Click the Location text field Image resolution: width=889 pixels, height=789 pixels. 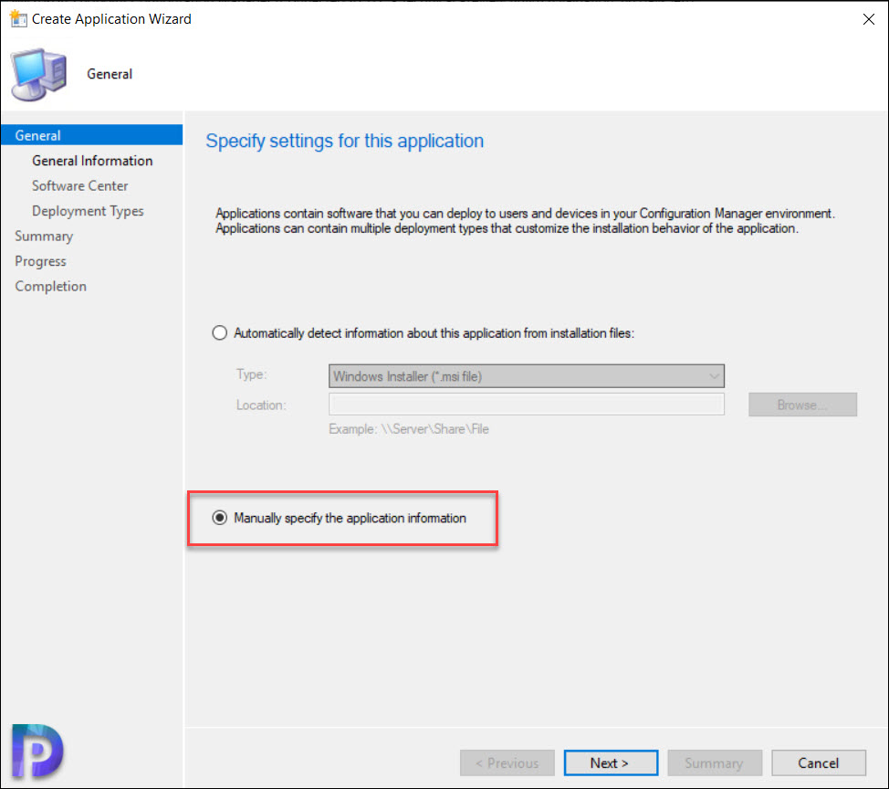tap(526, 405)
